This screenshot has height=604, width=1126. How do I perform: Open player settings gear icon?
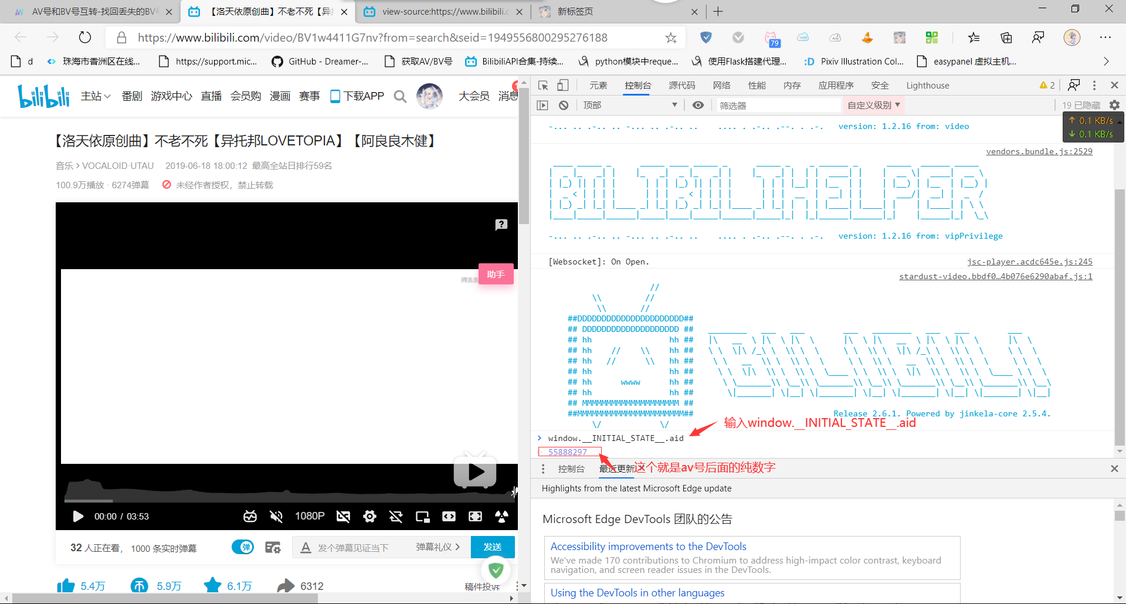click(369, 516)
